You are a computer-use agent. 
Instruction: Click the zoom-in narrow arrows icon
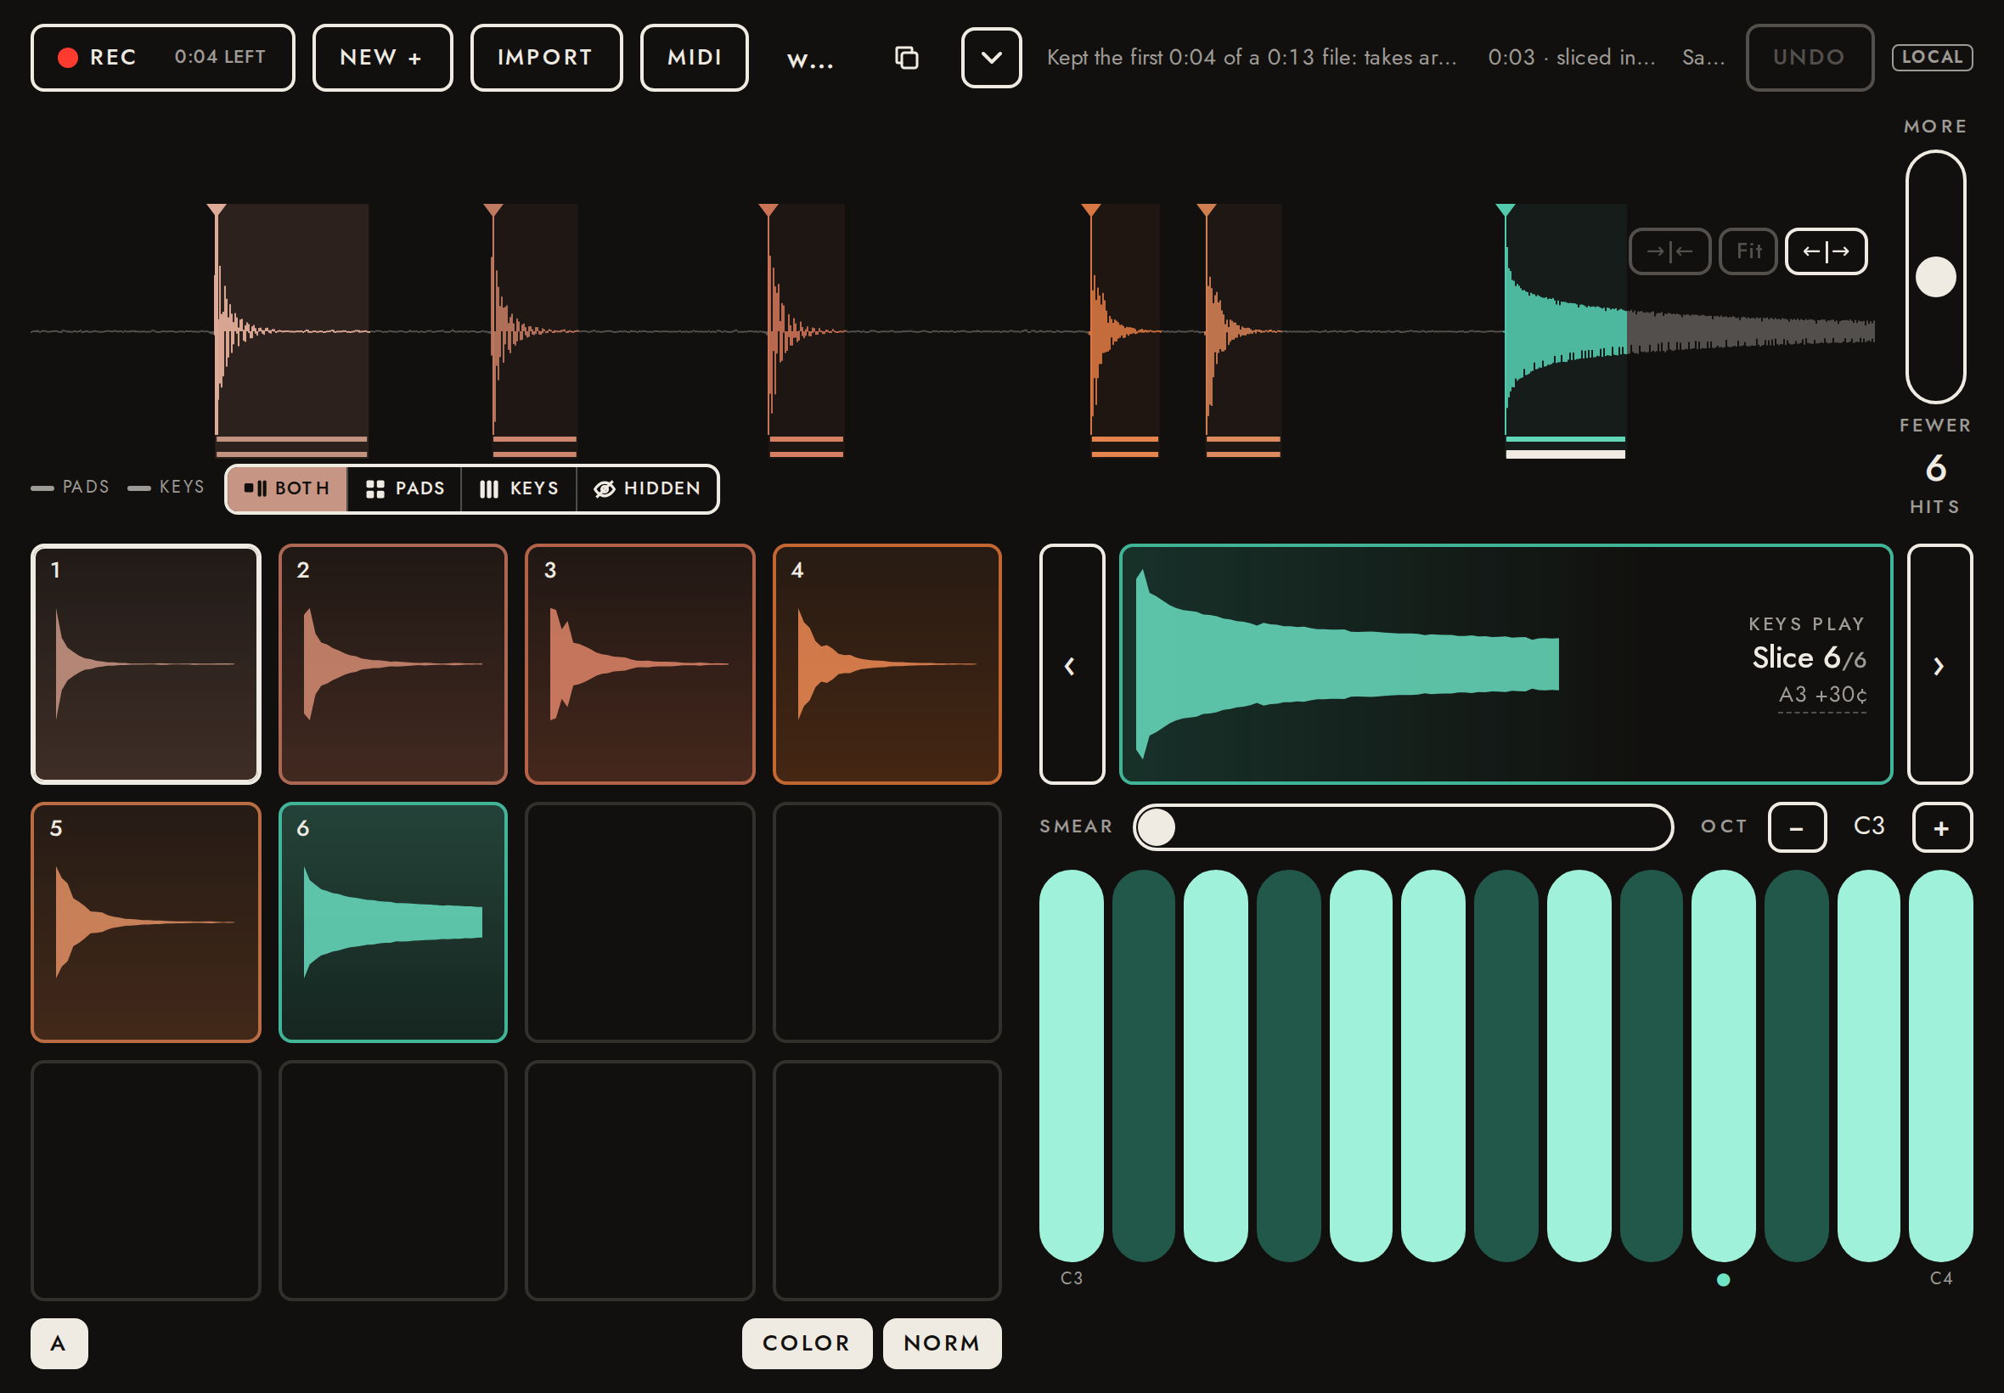pyautogui.click(x=1669, y=251)
